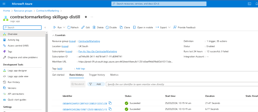Open the ContractorMarketing resource group link
Screen dimensions: 258x112
point(89,41)
